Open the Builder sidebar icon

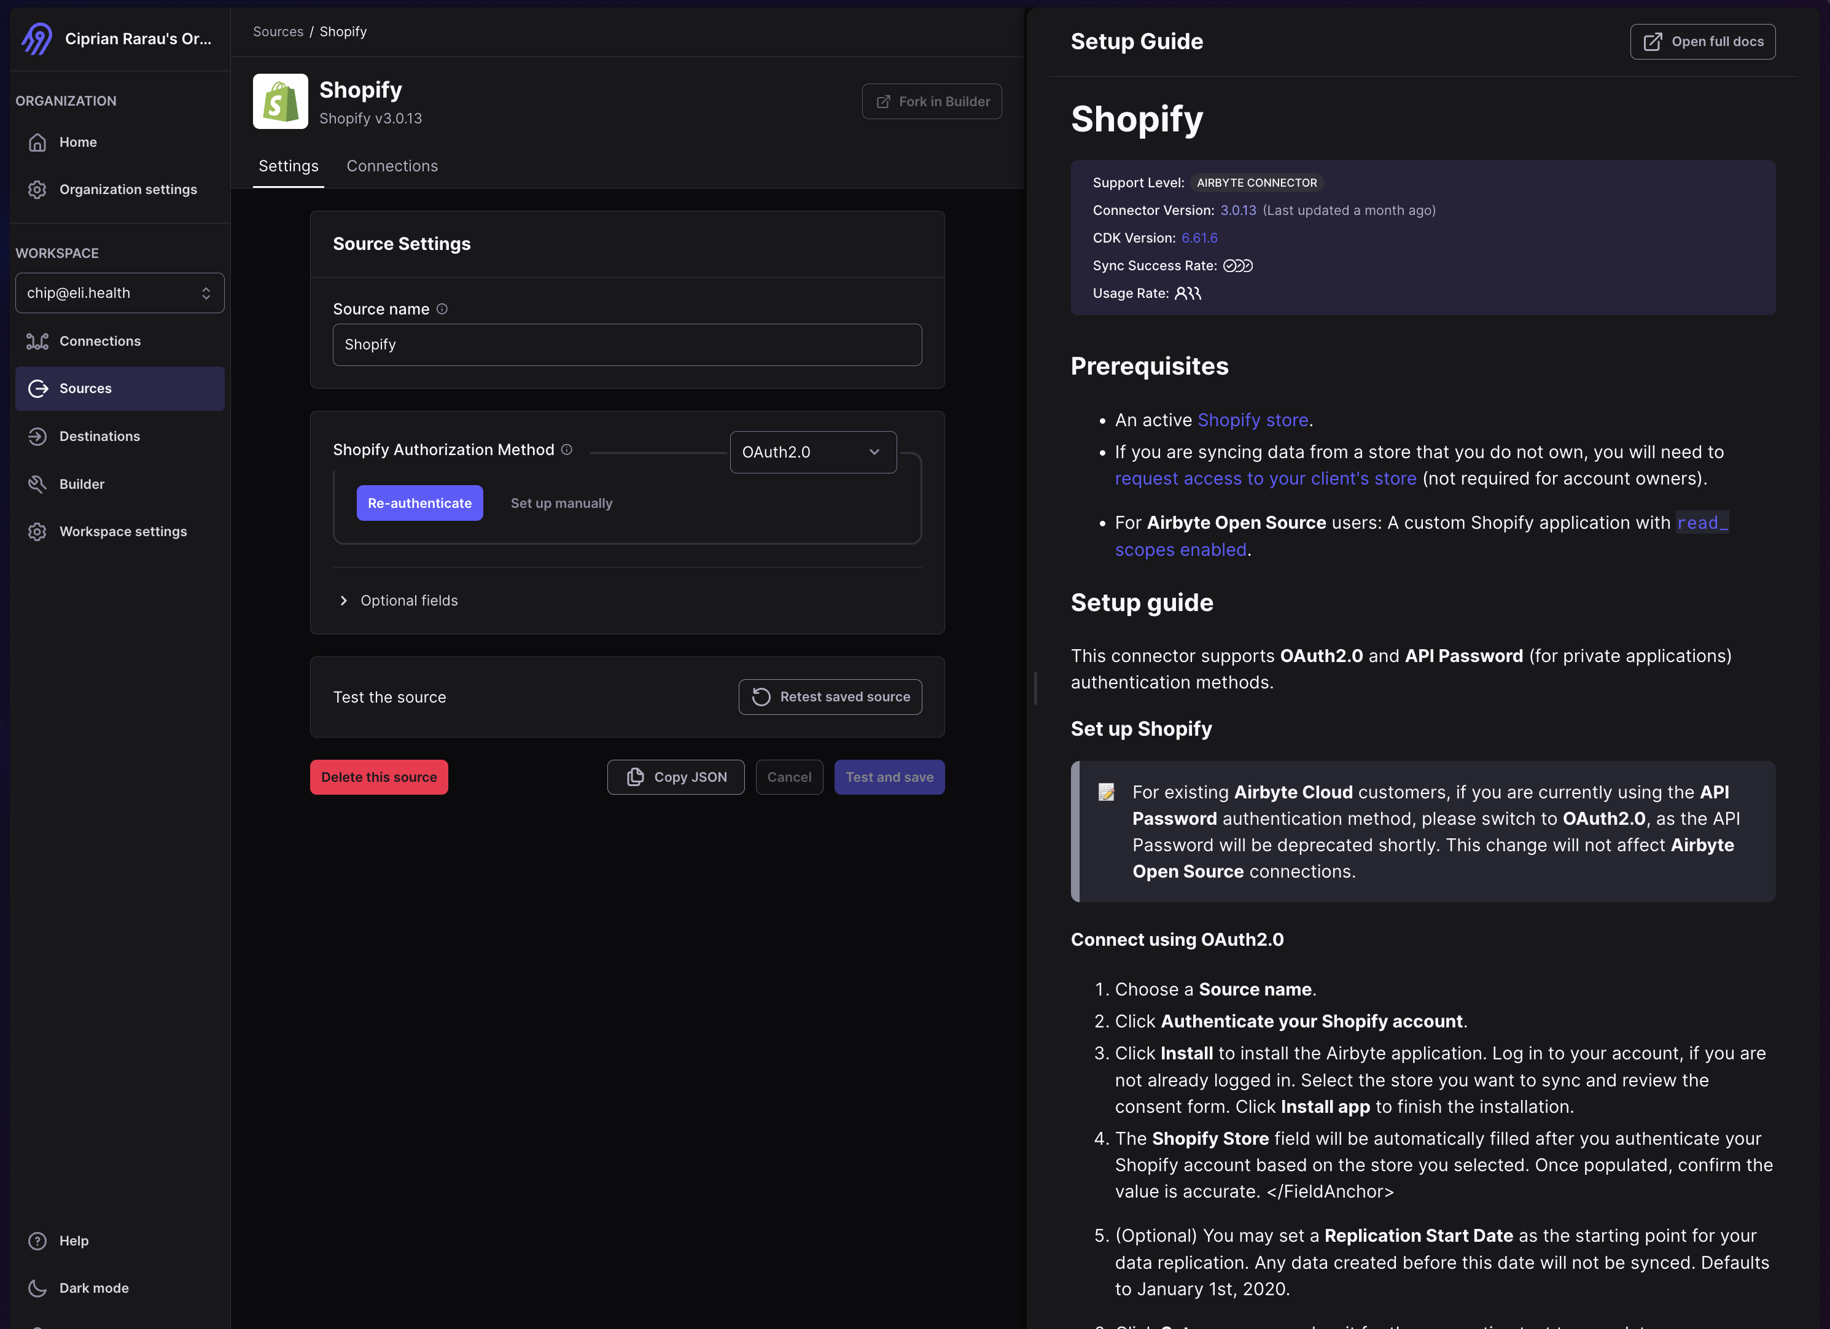click(38, 483)
